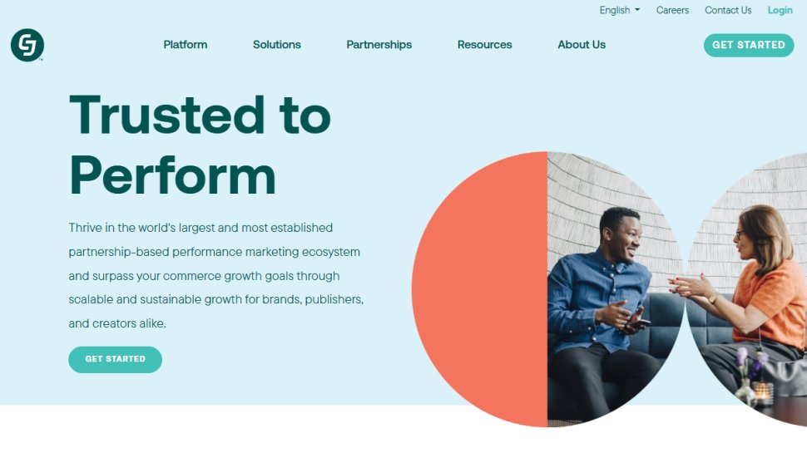Go to the Contact Us page
807x453 pixels.
point(728,10)
